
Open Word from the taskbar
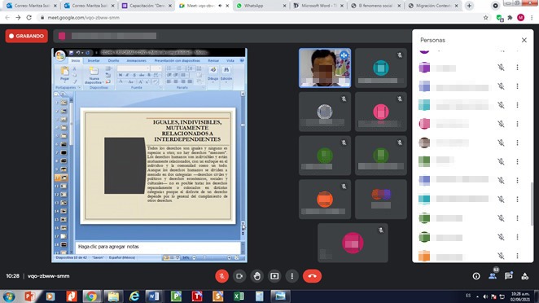[154, 296]
